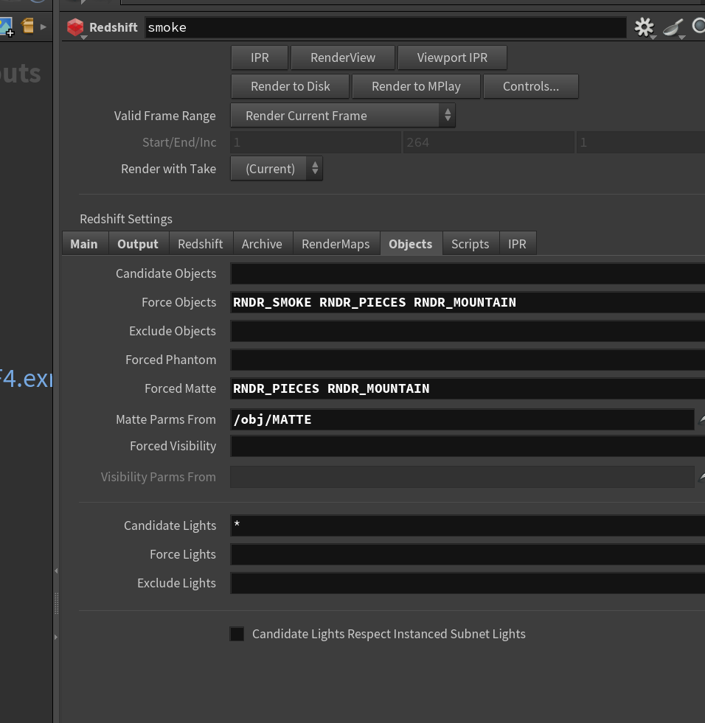
Task: Click the pane splitter drag handle
Action: click(56, 603)
